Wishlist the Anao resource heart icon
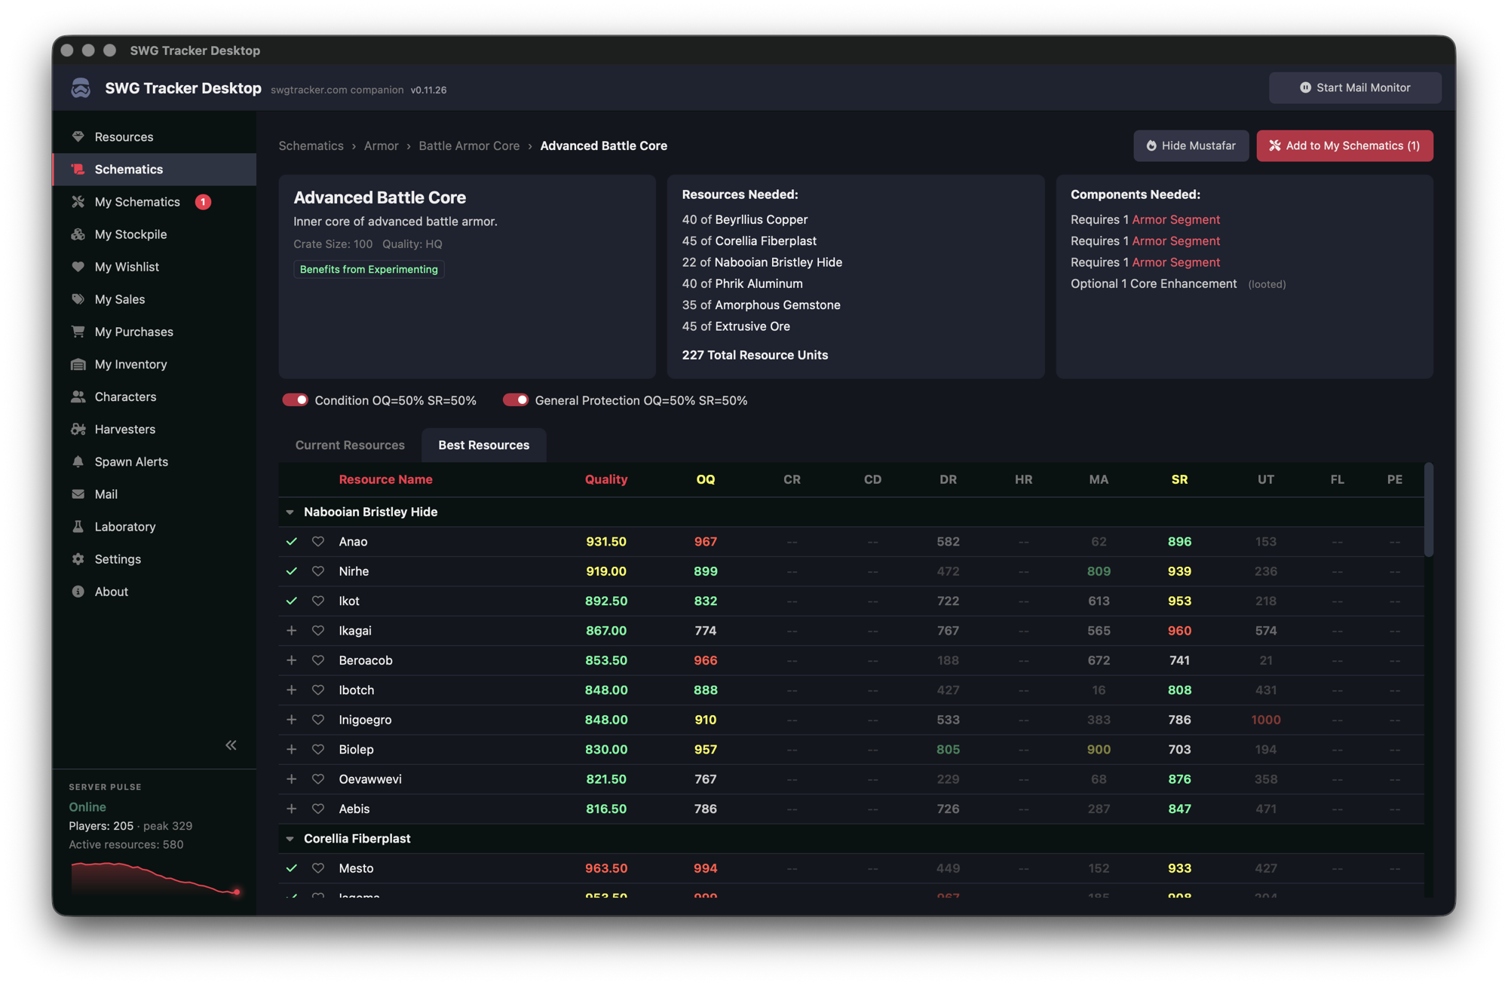1508x985 pixels. (x=318, y=541)
